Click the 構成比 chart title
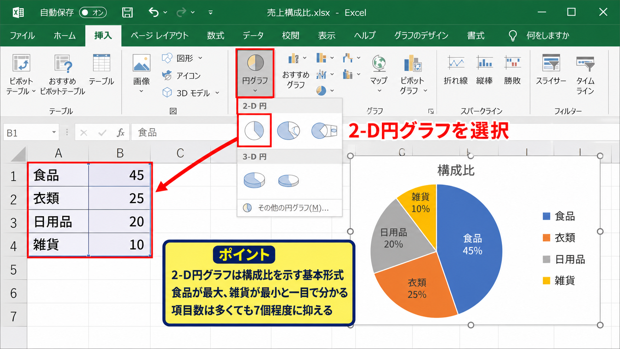 coord(456,171)
